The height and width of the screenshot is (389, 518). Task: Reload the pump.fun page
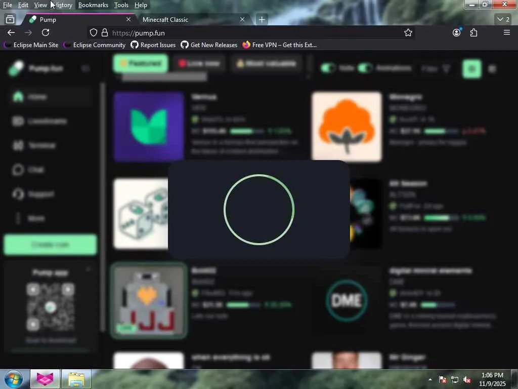tap(46, 32)
